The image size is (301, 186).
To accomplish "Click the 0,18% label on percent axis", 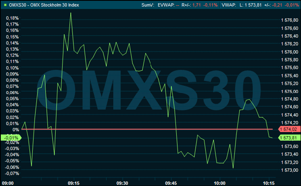I will pos(12,18).
